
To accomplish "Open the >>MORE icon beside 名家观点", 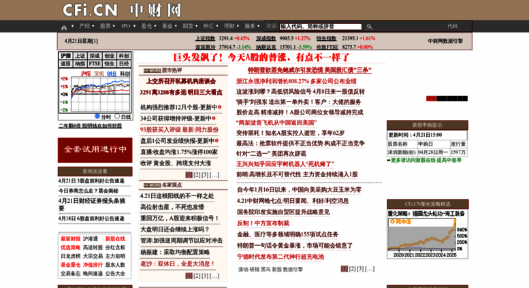I will [152, 185].
